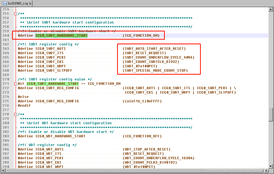Viewport: 274px width, 174px height.
Task: Click the #else directive on line 274
Action: 23,97
